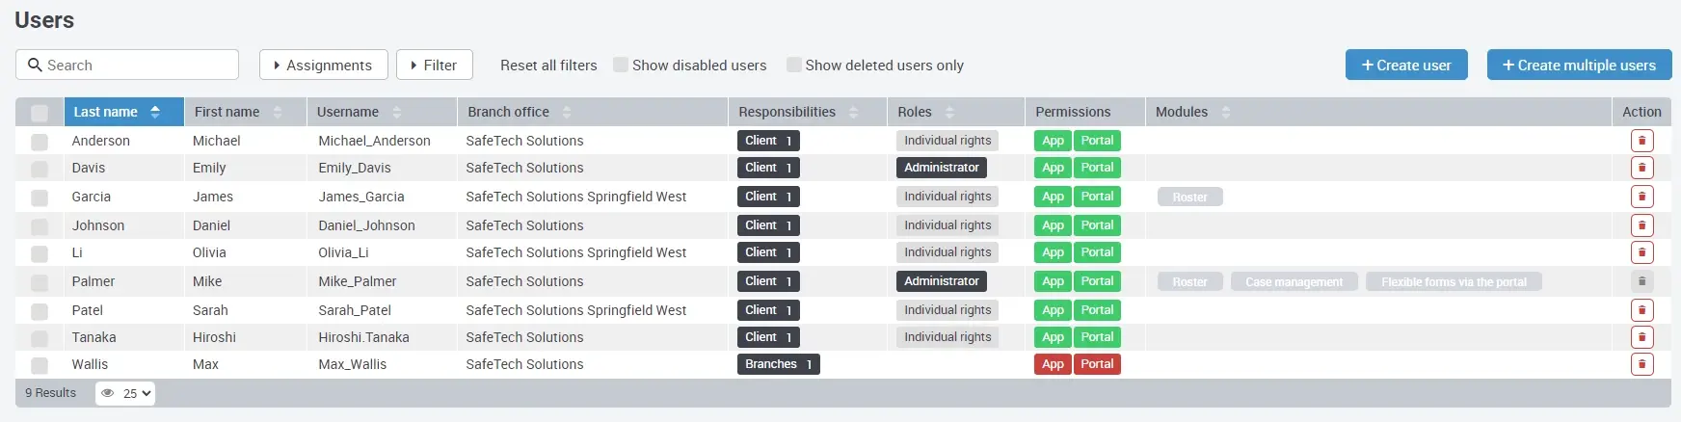Check the select-all header checkbox
Screen dimensions: 1681x422
tap(40, 113)
